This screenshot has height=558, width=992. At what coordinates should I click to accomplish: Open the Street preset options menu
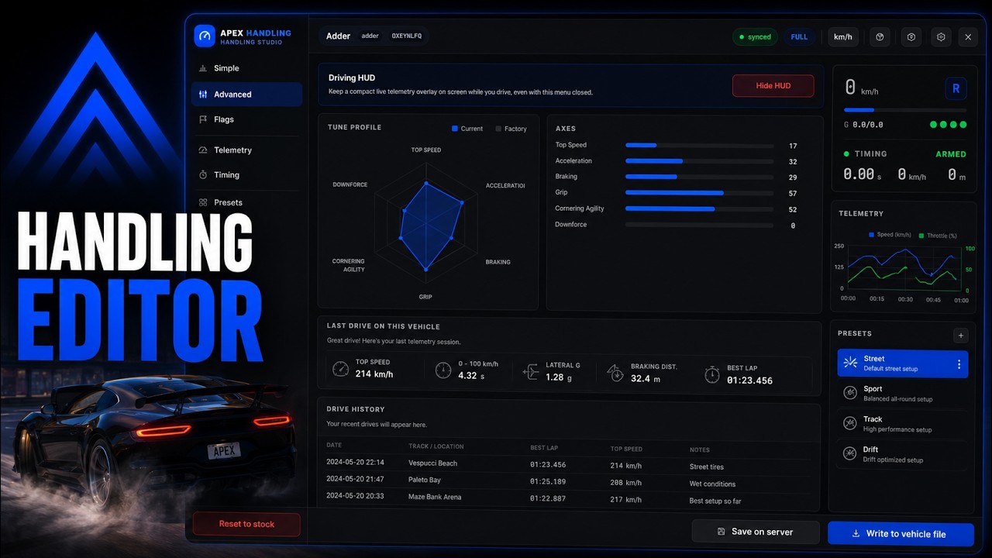pyautogui.click(x=959, y=364)
